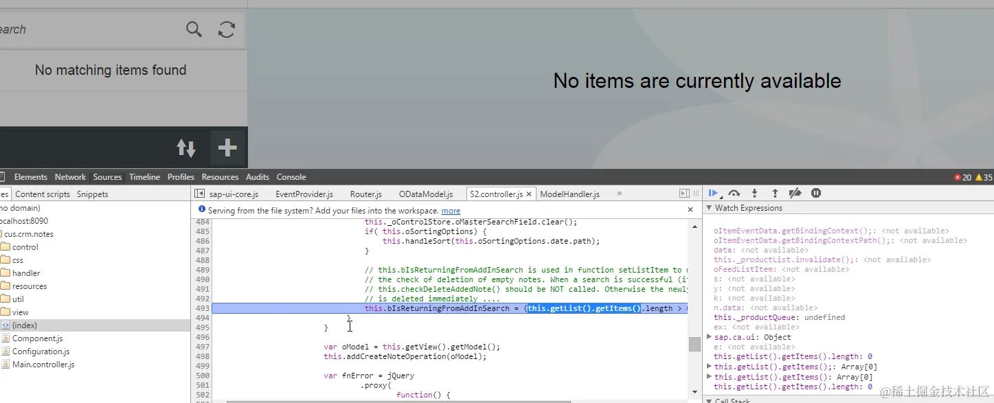Click the search magnifier icon in the app
This screenshot has width=994, height=403.
coord(194,30)
